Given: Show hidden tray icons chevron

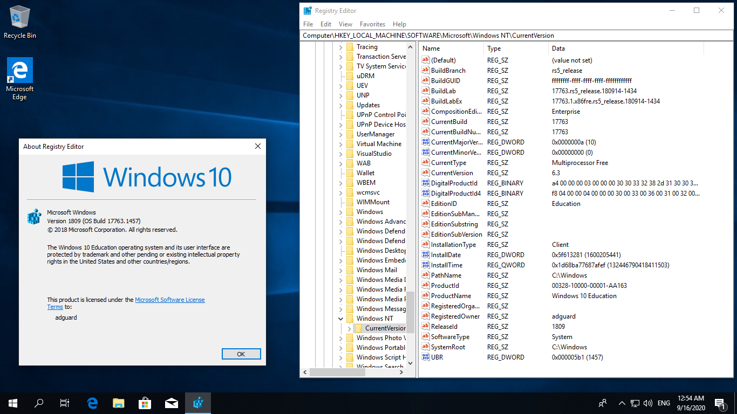Looking at the screenshot, I should pyautogui.click(x=622, y=403).
